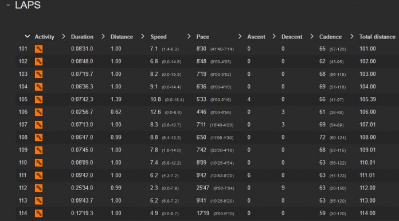This screenshot has width=399, height=221.
Task: Click the orange activity icon for lap 114
Action: pyautogui.click(x=38, y=213)
